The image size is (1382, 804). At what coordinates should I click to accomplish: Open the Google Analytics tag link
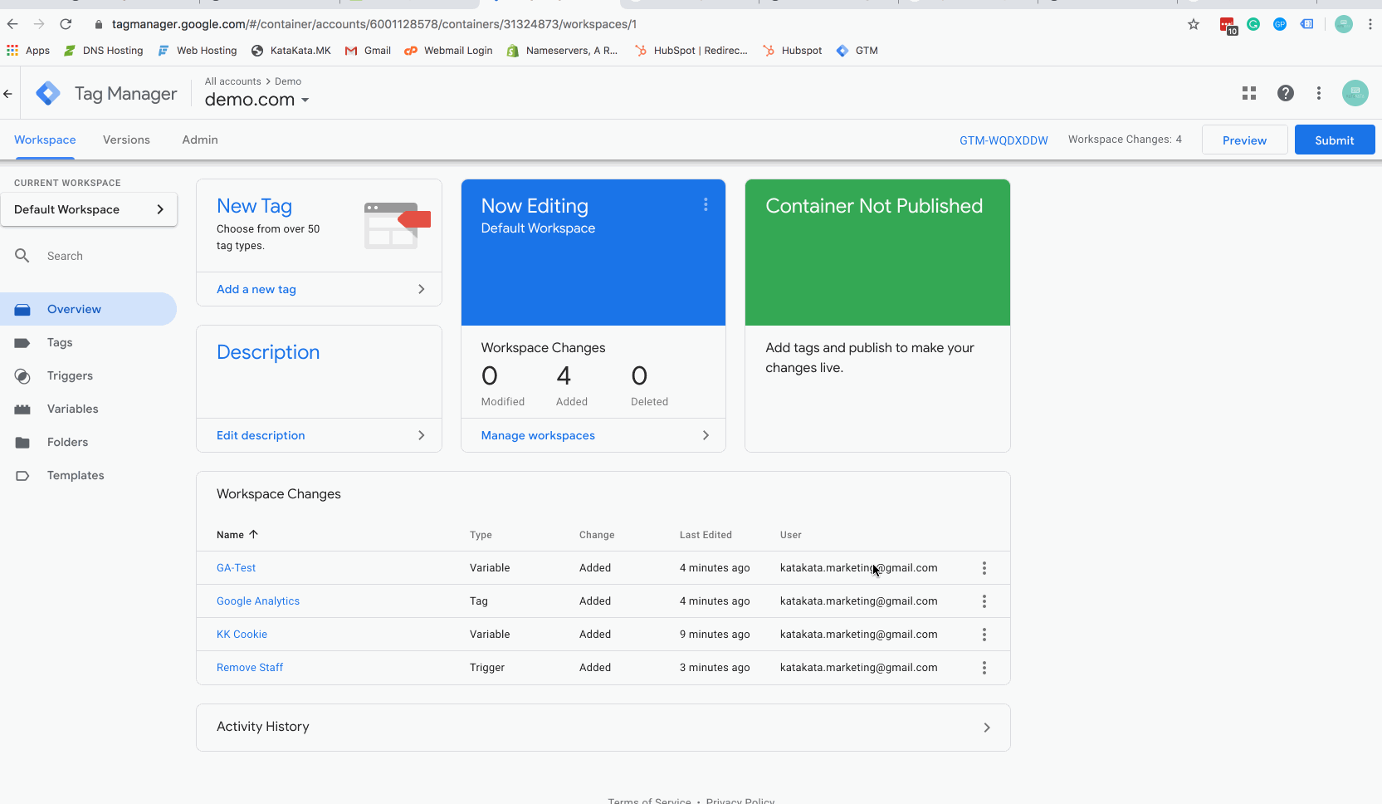(x=258, y=601)
